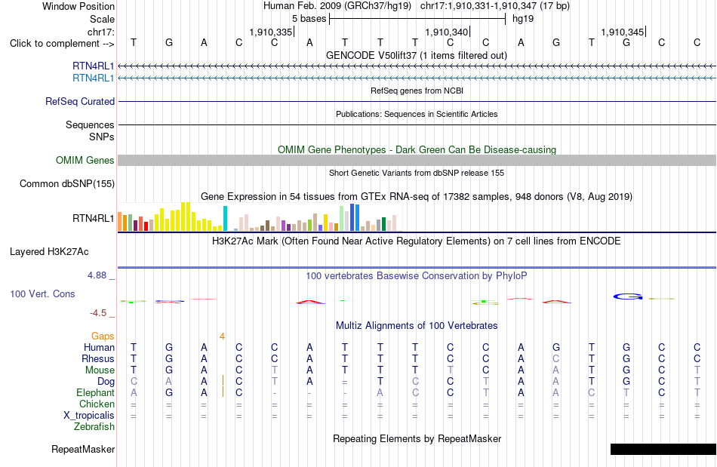Select the Zebrafish alignment row label
The image size is (717, 467).
coord(94,426)
